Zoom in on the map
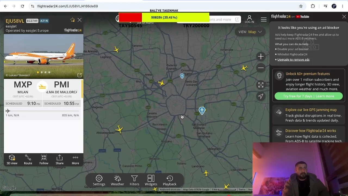Viewport: 348px width, 196px height. tap(261, 56)
